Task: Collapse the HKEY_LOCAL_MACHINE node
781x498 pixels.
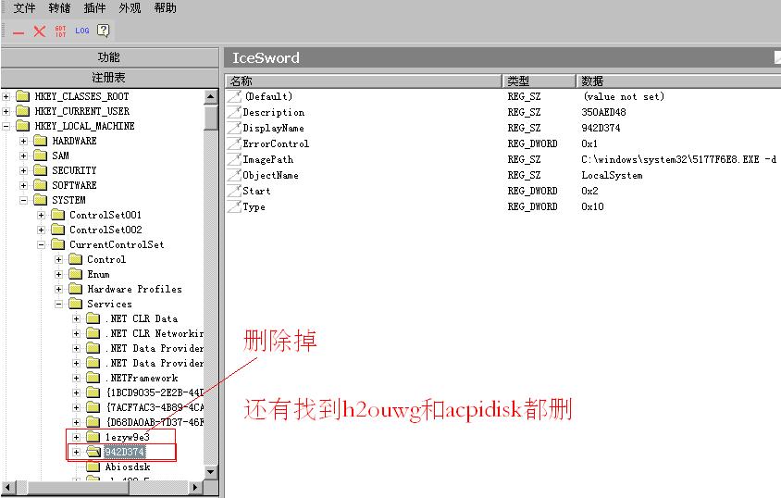Action: [x=6, y=127]
